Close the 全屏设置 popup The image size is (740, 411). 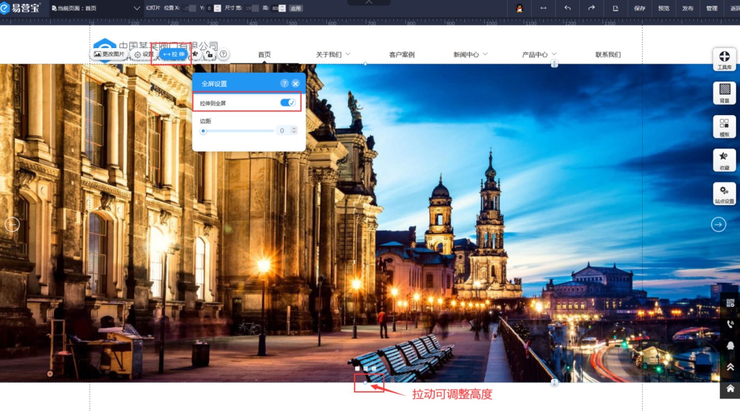coord(295,83)
